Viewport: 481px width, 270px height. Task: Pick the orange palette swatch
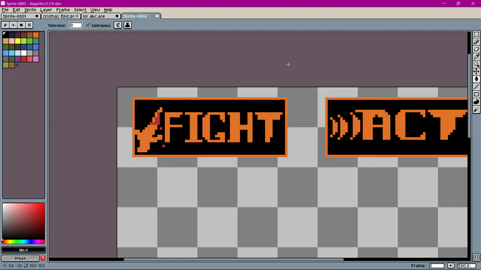pyautogui.click(x=36, y=35)
